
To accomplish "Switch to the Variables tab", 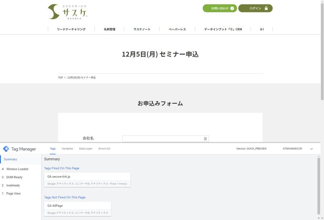I will pyautogui.click(x=67, y=149).
